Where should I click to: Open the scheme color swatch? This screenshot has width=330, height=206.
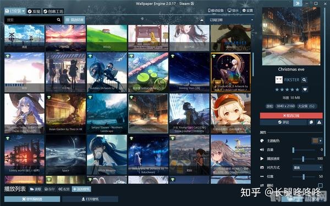pyautogui.click(x=315, y=141)
